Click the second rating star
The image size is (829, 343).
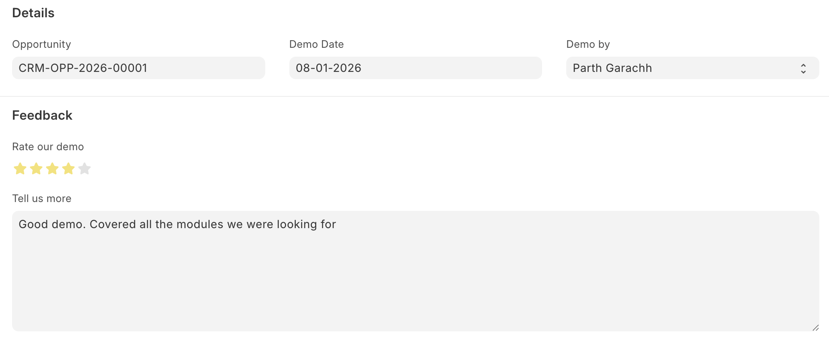tap(36, 169)
